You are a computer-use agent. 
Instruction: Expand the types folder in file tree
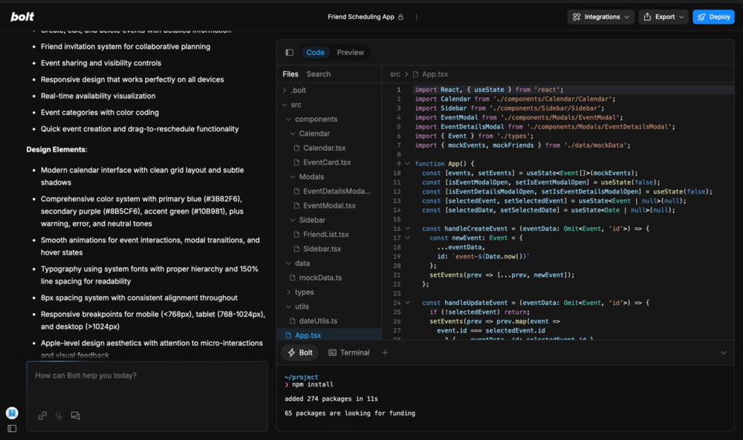(x=304, y=292)
